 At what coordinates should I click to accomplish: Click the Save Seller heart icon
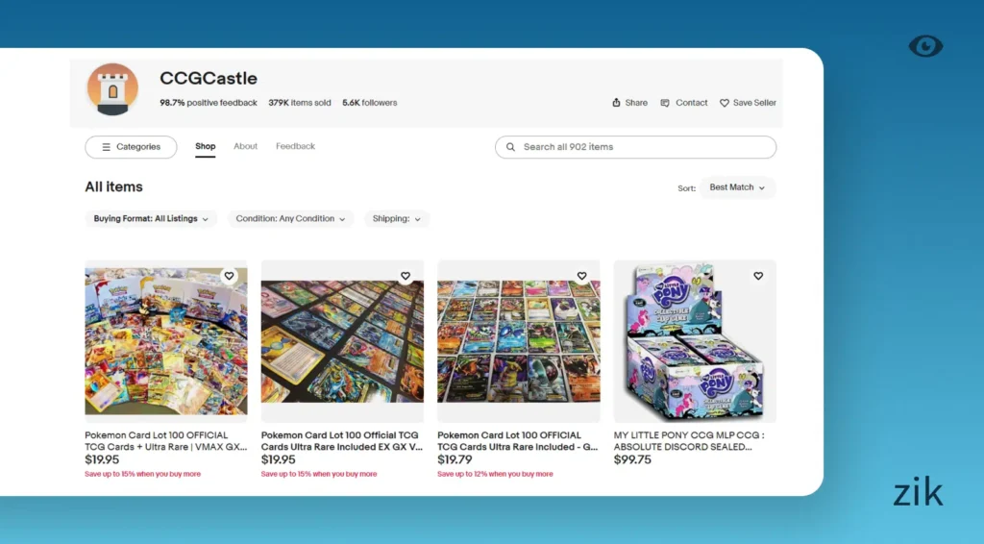pyautogui.click(x=725, y=103)
